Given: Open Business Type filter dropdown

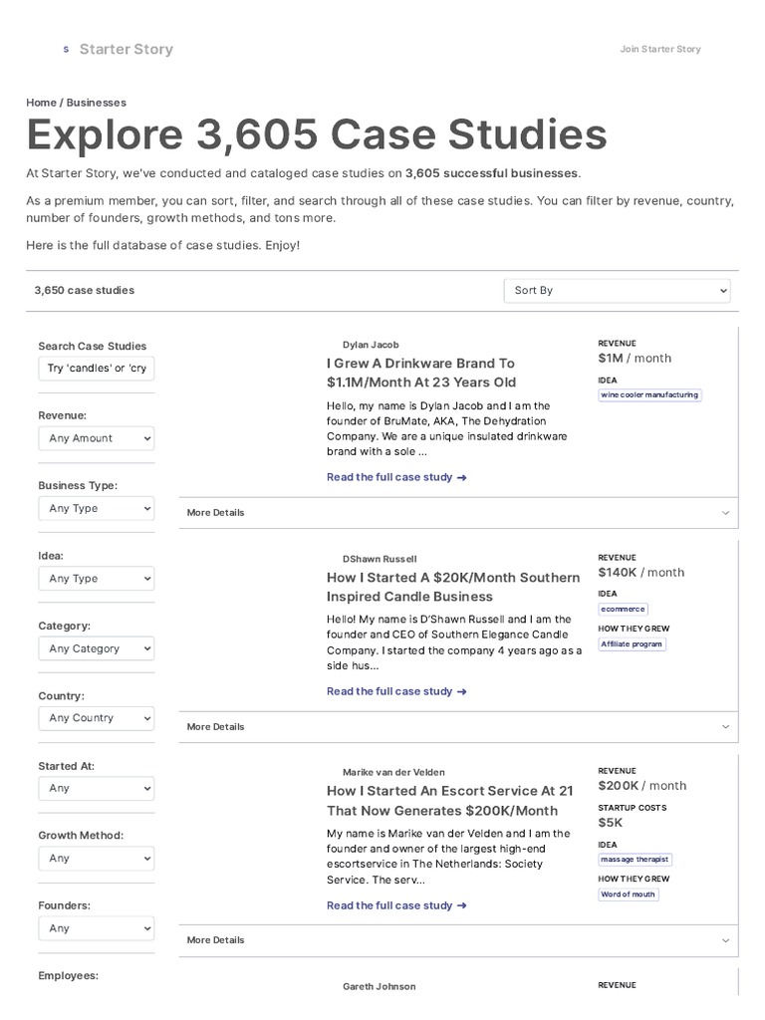Looking at the screenshot, I should 97,508.
